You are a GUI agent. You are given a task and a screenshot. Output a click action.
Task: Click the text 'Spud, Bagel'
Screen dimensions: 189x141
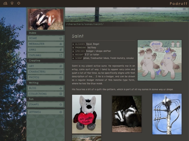[x=93, y=44]
